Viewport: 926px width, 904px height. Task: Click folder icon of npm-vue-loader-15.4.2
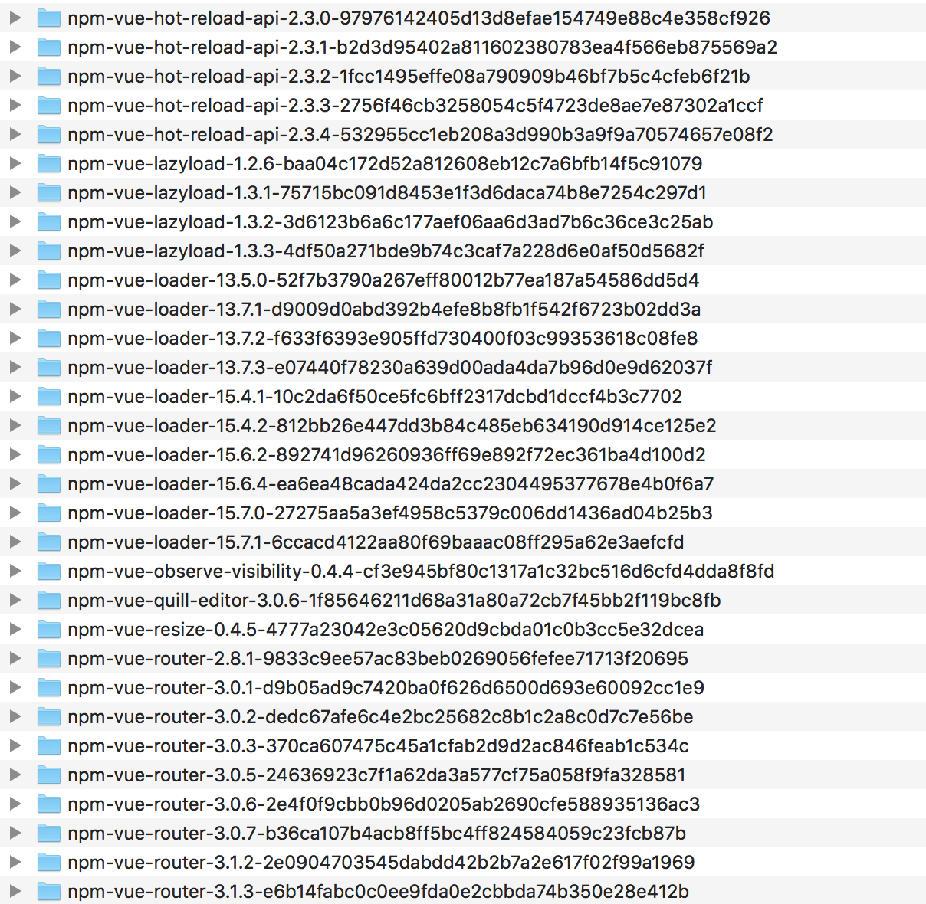pyautogui.click(x=49, y=425)
